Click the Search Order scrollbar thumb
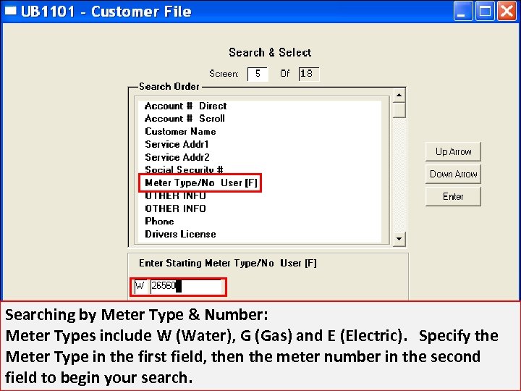This screenshot has height=391, width=521. tap(399, 110)
